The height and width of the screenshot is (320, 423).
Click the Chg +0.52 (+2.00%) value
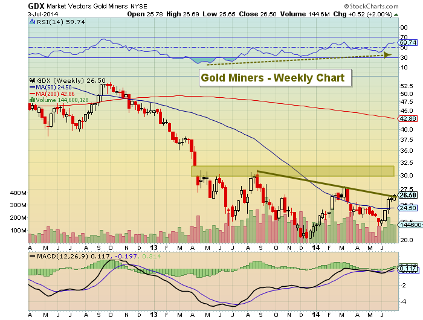363,14
